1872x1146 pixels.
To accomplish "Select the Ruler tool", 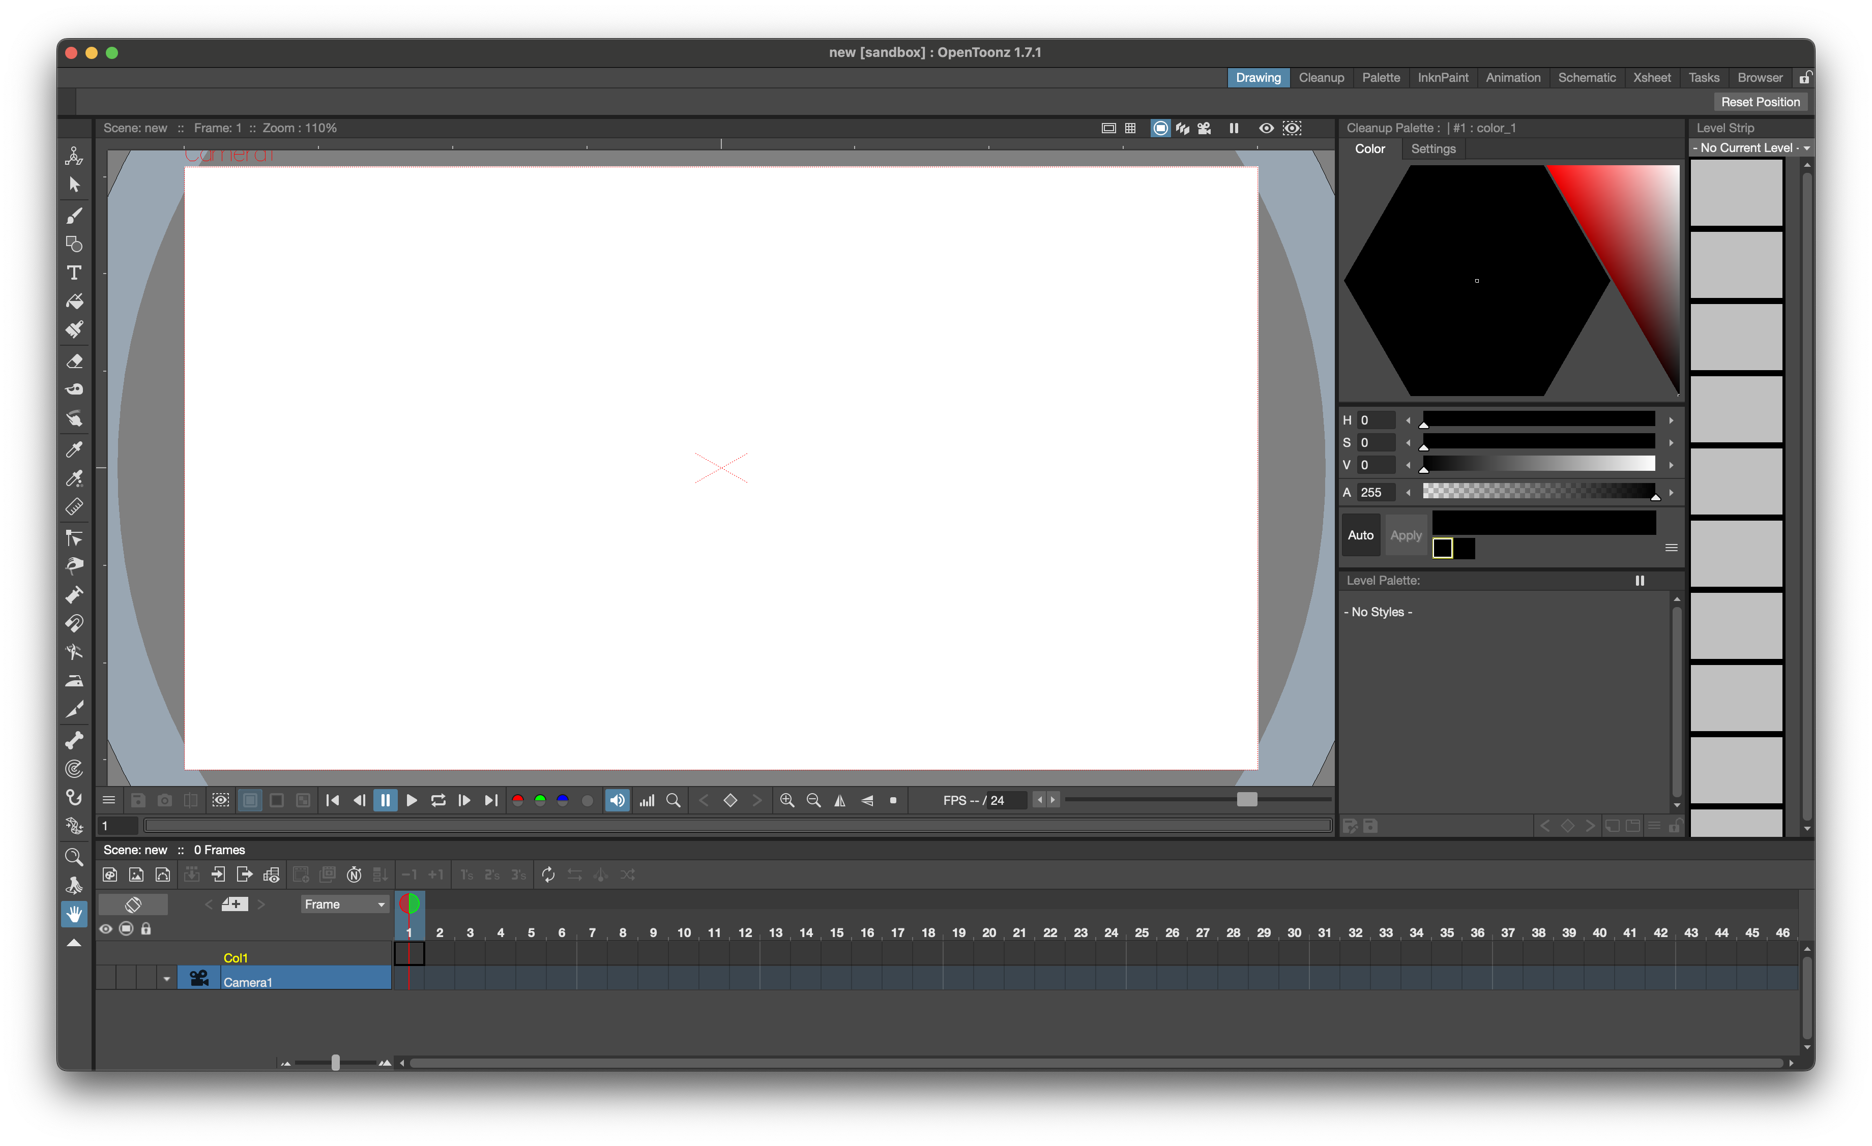I will click(x=74, y=506).
